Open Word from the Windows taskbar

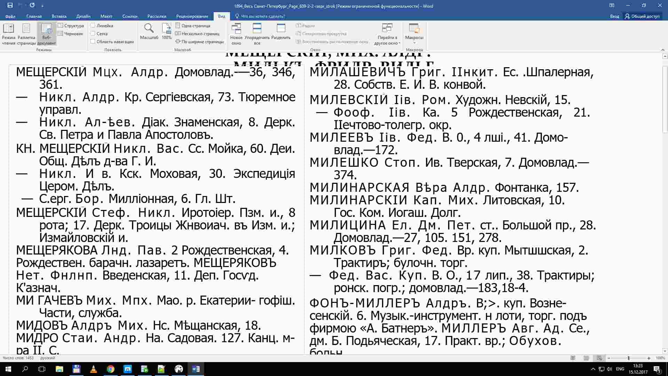[196, 369]
